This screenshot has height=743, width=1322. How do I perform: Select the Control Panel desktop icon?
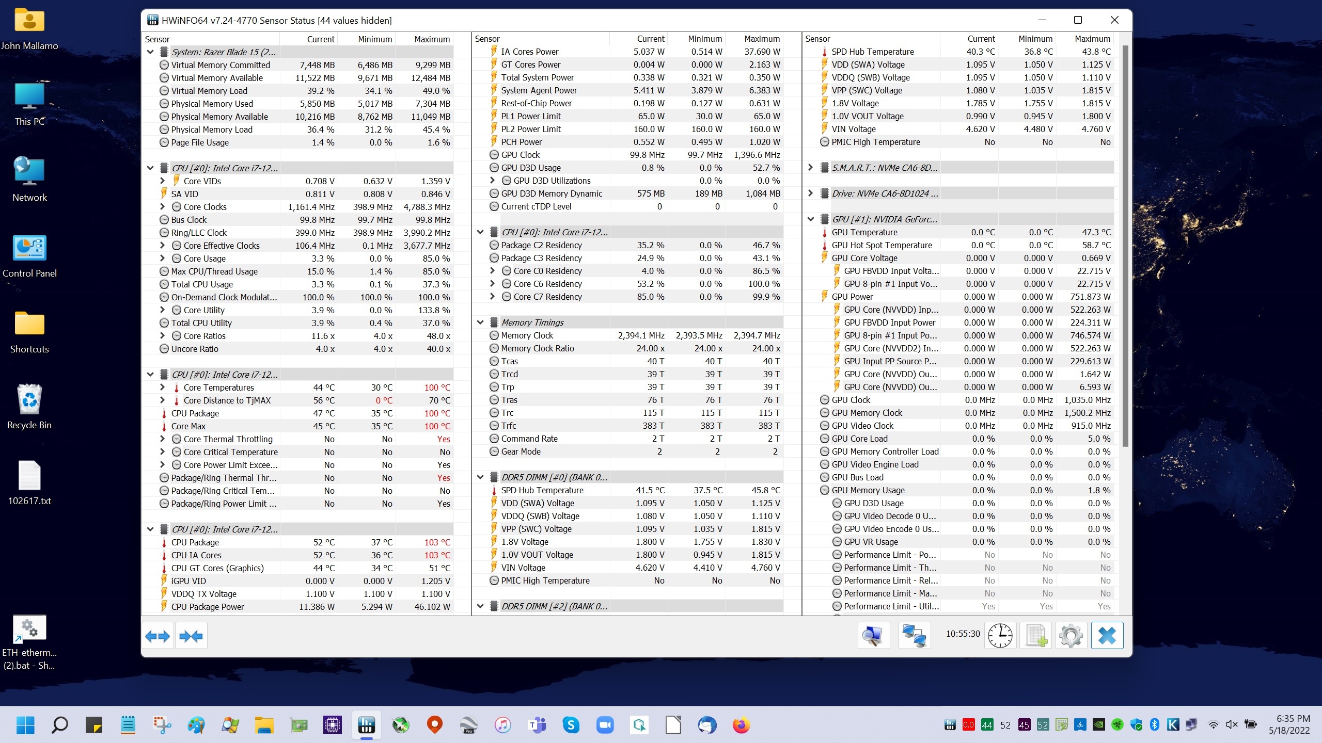29,255
